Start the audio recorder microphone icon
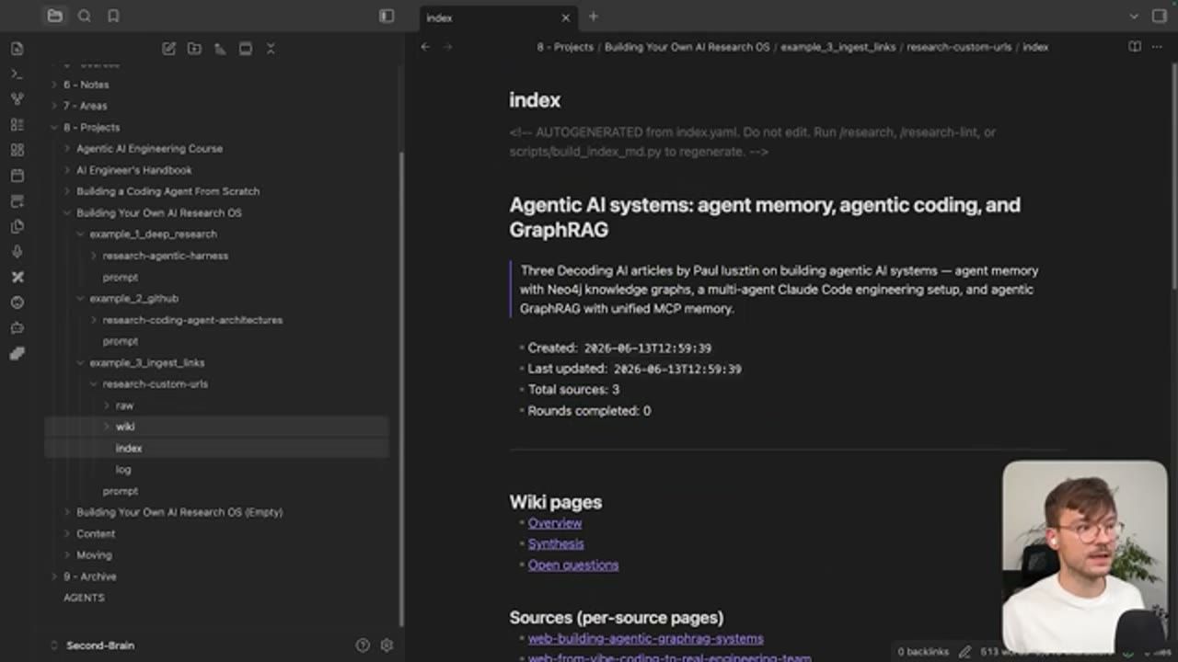This screenshot has height=662, width=1178. pos(17,252)
